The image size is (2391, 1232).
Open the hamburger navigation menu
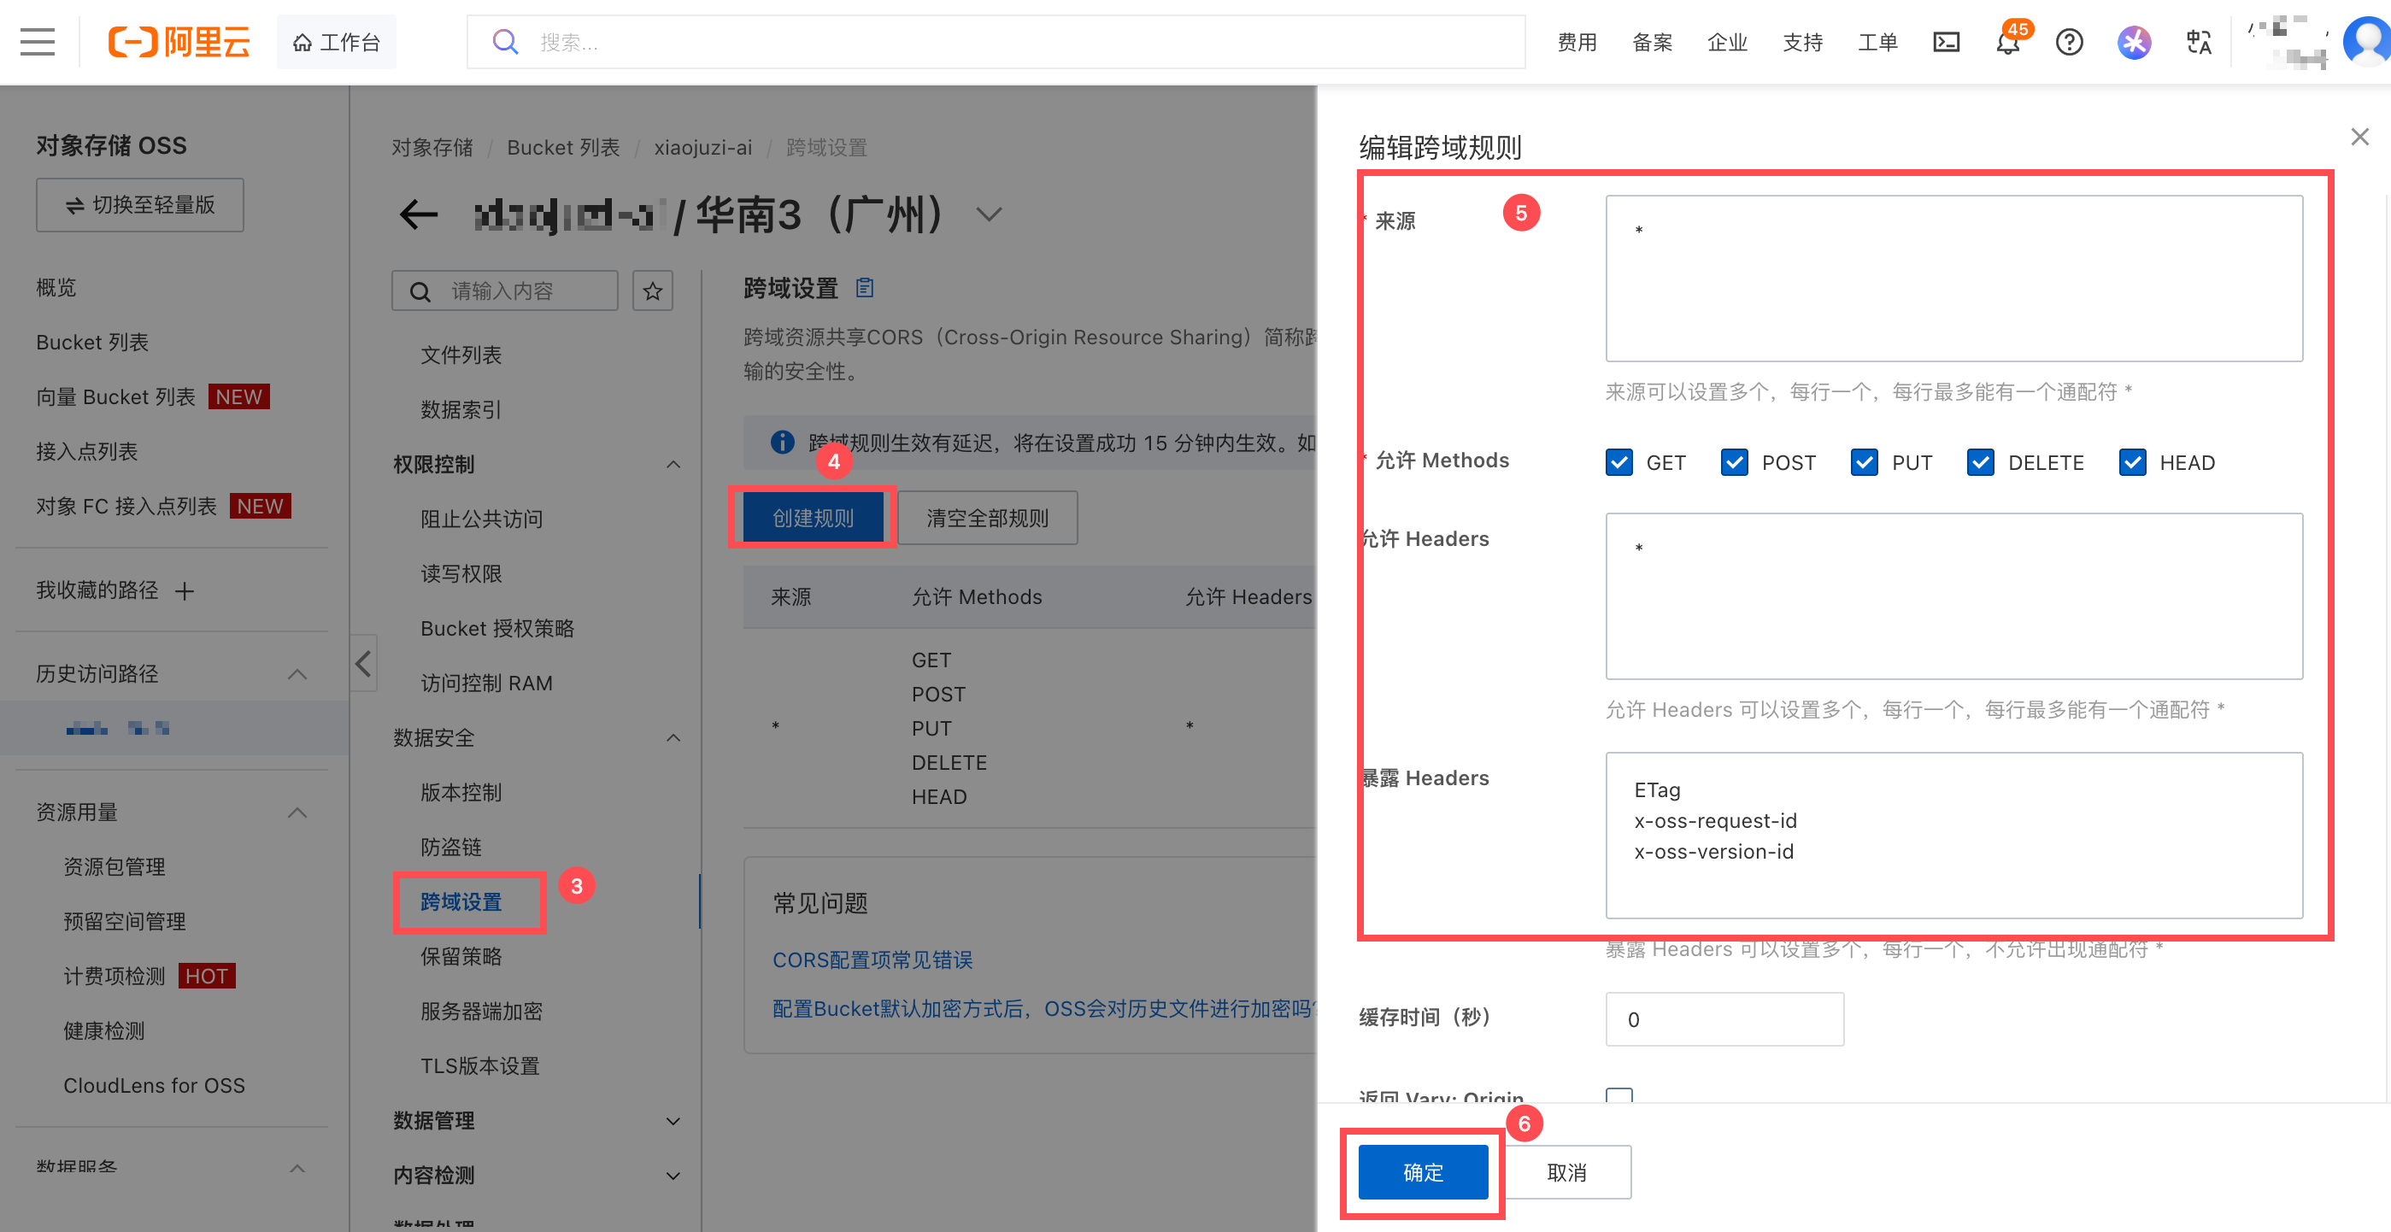pos(37,42)
